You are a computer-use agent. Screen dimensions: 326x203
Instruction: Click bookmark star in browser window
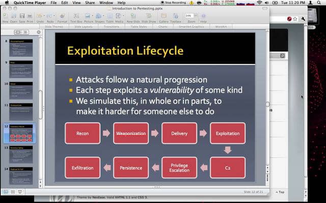click(295, 19)
